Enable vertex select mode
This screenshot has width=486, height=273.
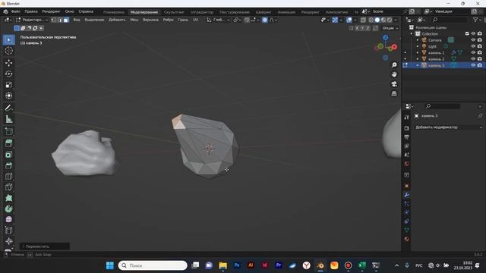[x=54, y=20]
